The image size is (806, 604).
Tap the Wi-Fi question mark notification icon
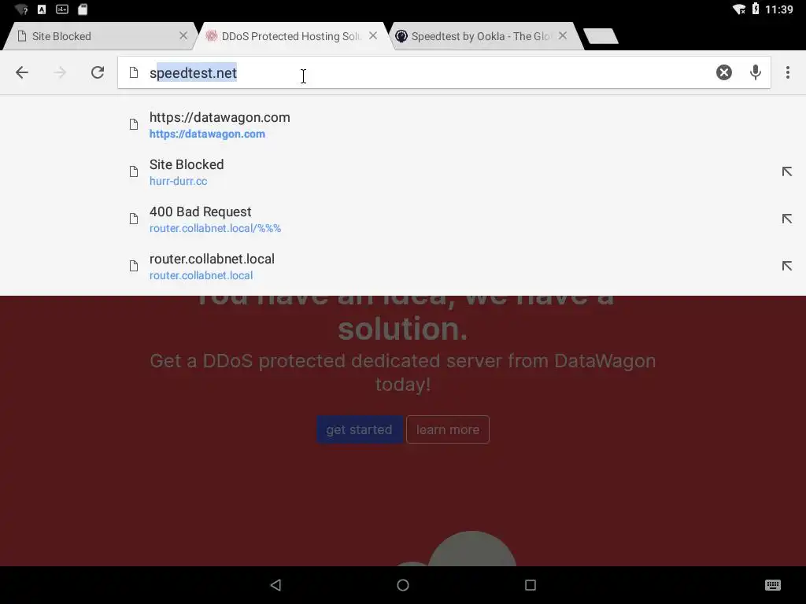pyautogui.click(x=21, y=9)
